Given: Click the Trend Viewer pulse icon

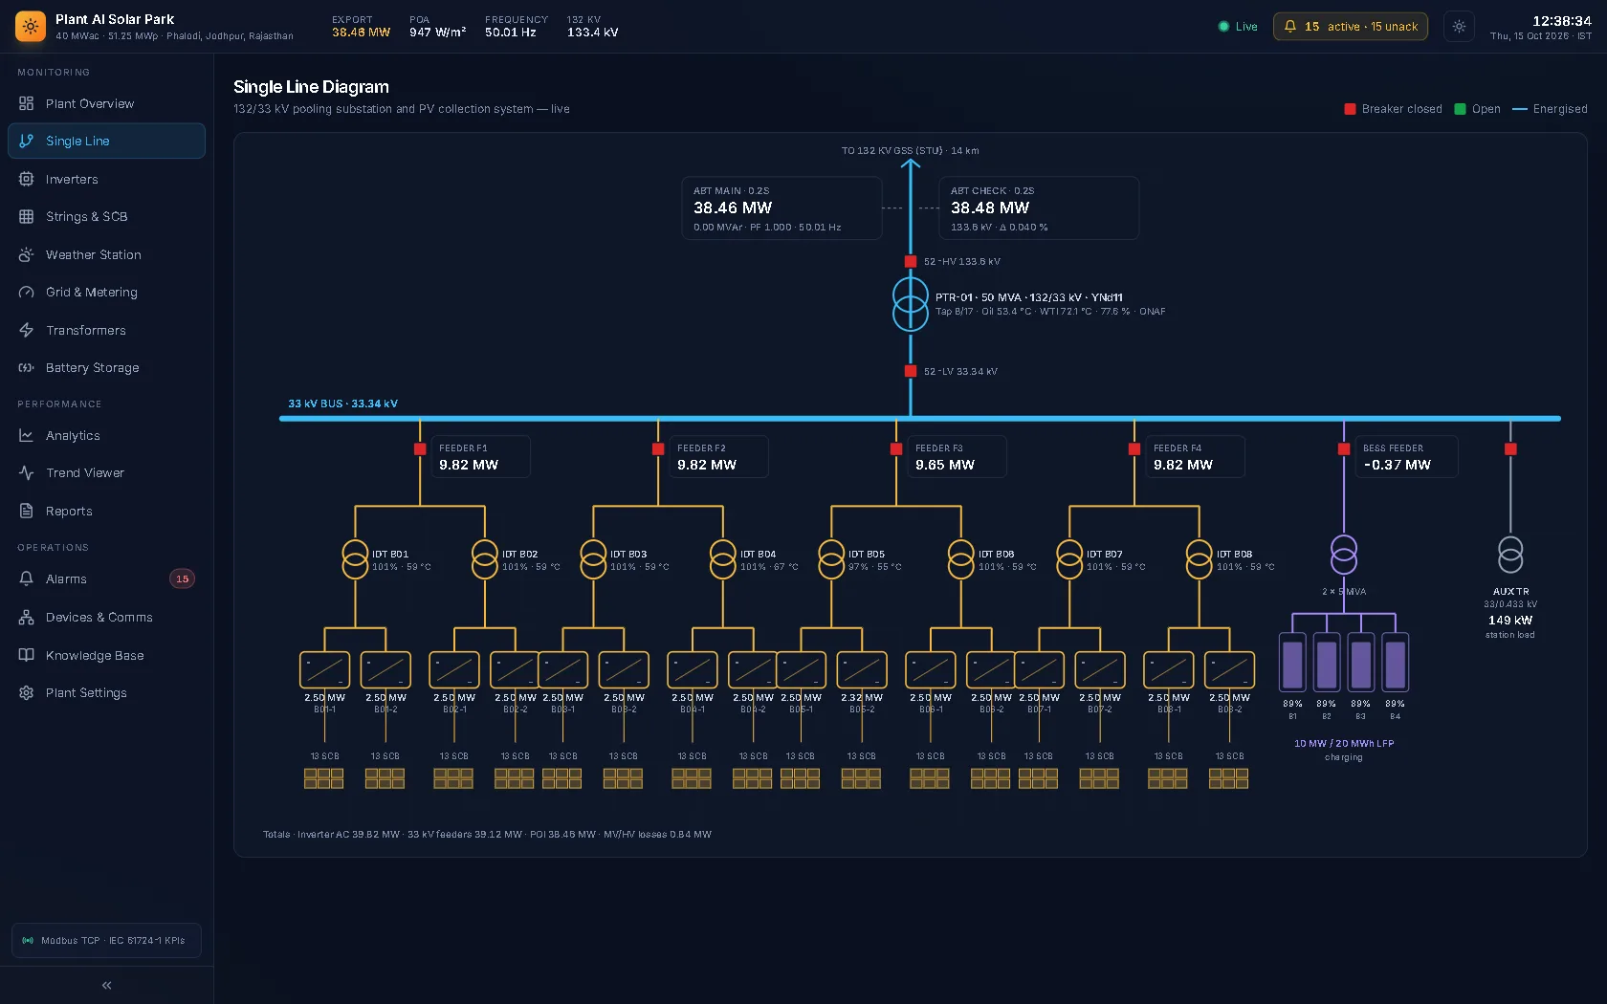Looking at the screenshot, I should pos(27,472).
